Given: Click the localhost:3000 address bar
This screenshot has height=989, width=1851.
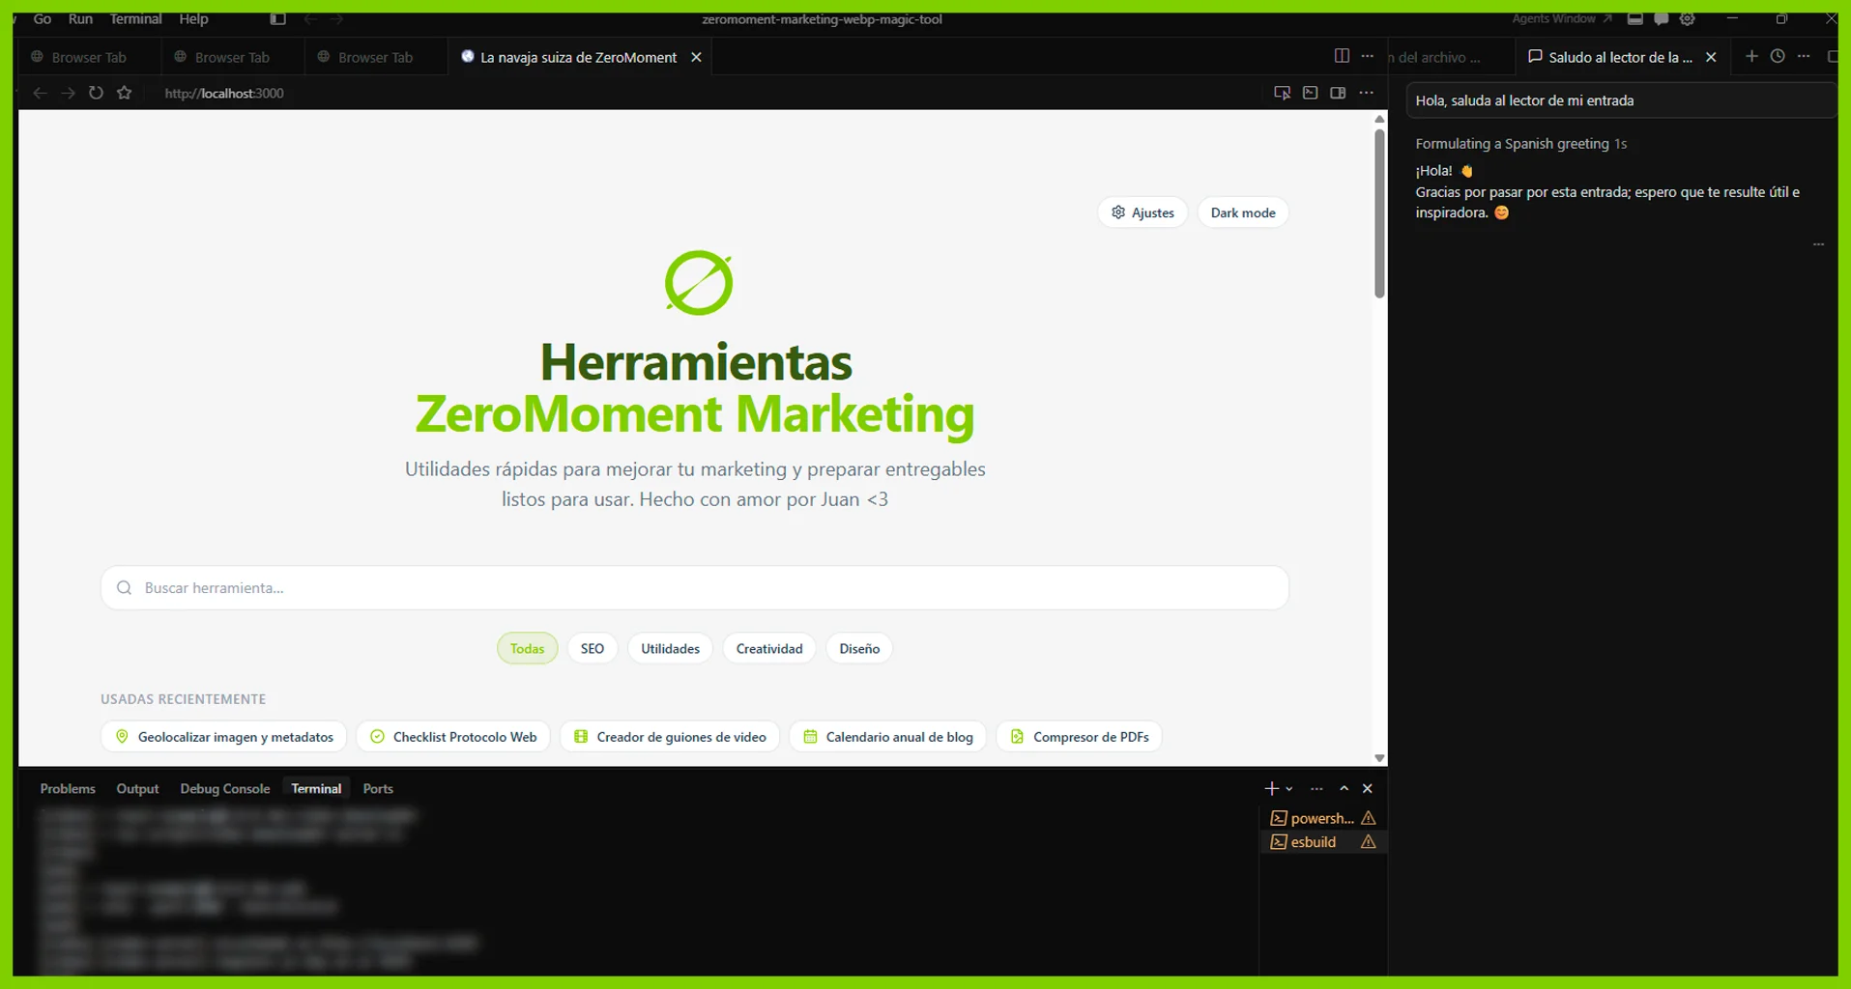Looking at the screenshot, I should (x=224, y=93).
